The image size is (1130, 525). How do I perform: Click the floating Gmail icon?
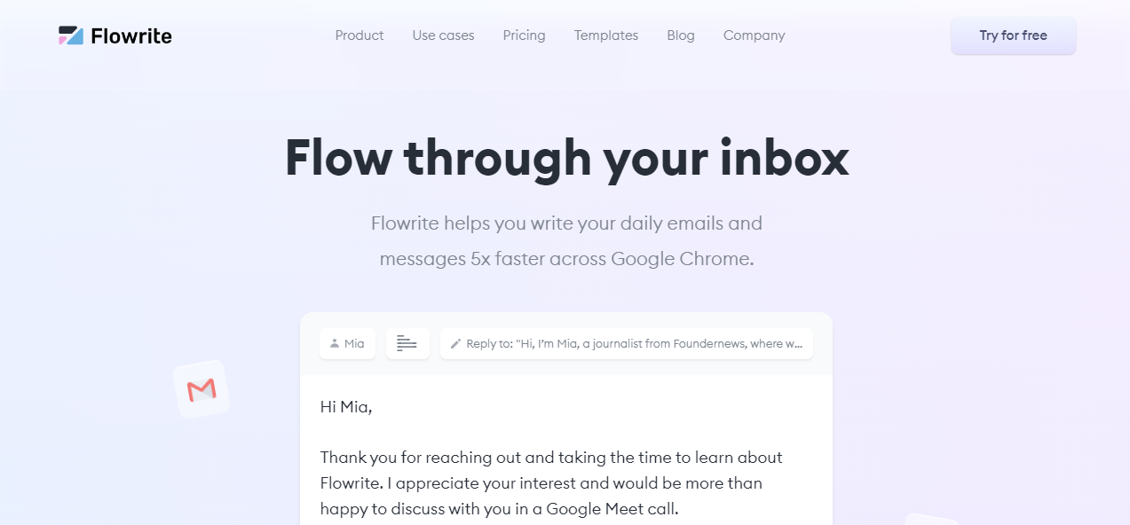click(202, 389)
